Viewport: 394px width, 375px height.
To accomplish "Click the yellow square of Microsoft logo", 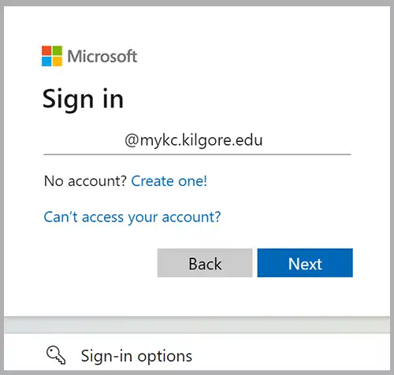I will coord(58,61).
